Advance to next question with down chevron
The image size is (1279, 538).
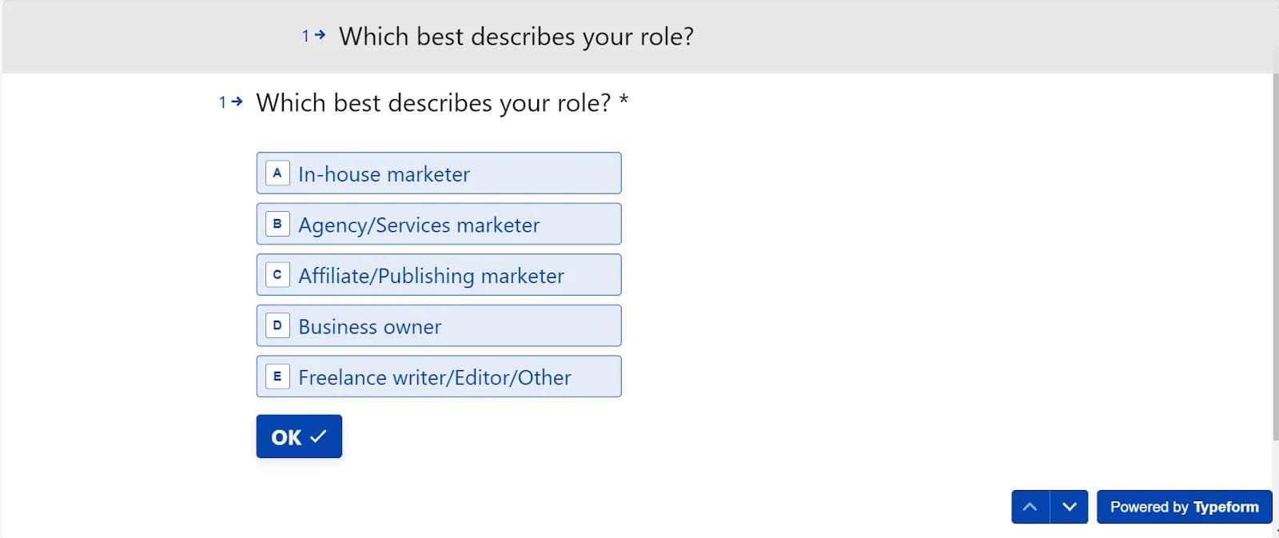pos(1070,507)
